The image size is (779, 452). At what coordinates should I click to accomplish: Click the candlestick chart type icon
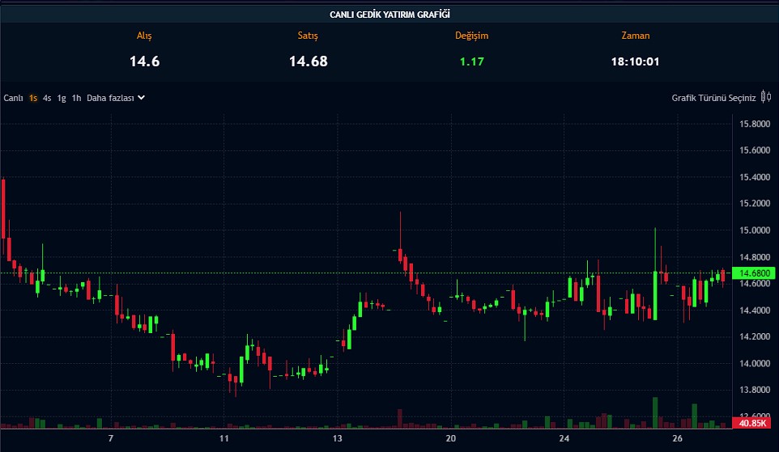coord(766,98)
